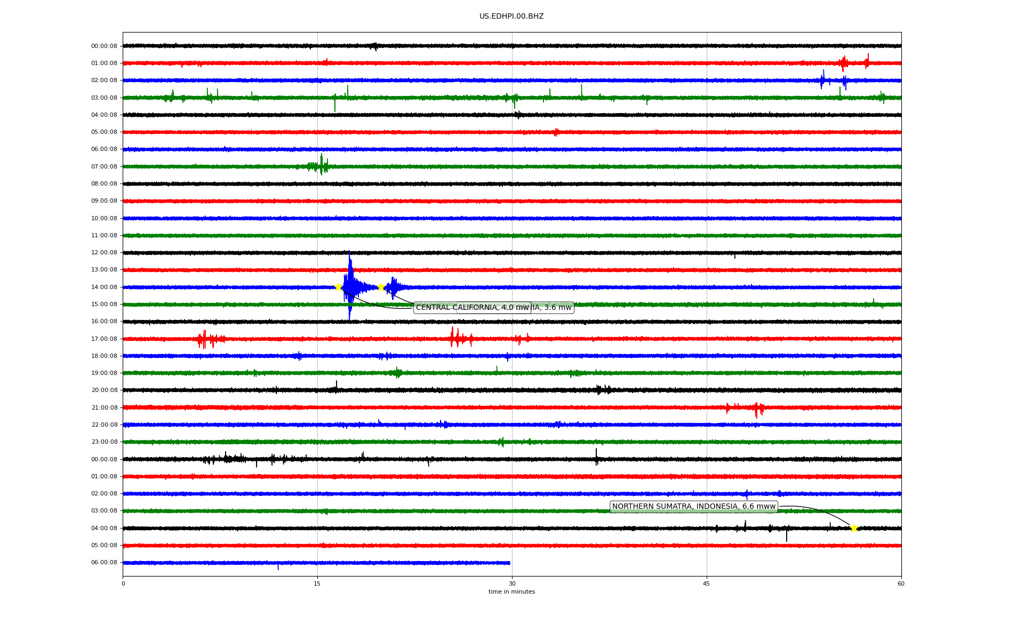The height and width of the screenshot is (640, 1024).
Task: Click the right yellow star on 14:00:08 trace
Action: (x=381, y=287)
